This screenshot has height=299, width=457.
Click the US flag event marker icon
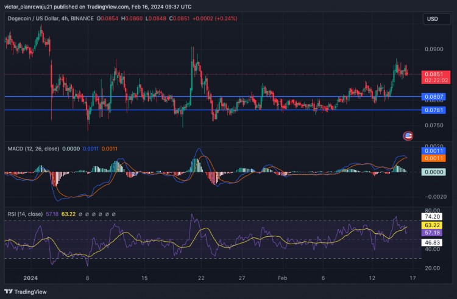408,135
